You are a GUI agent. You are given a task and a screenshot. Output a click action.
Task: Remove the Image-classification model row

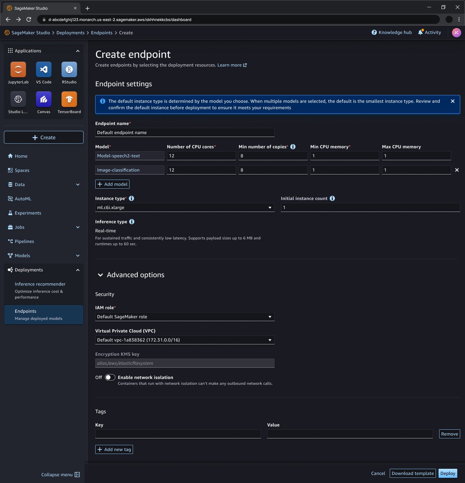pos(457,170)
